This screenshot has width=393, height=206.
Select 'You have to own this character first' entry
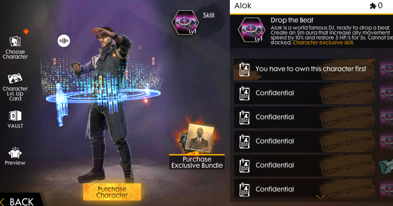tap(304, 69)
